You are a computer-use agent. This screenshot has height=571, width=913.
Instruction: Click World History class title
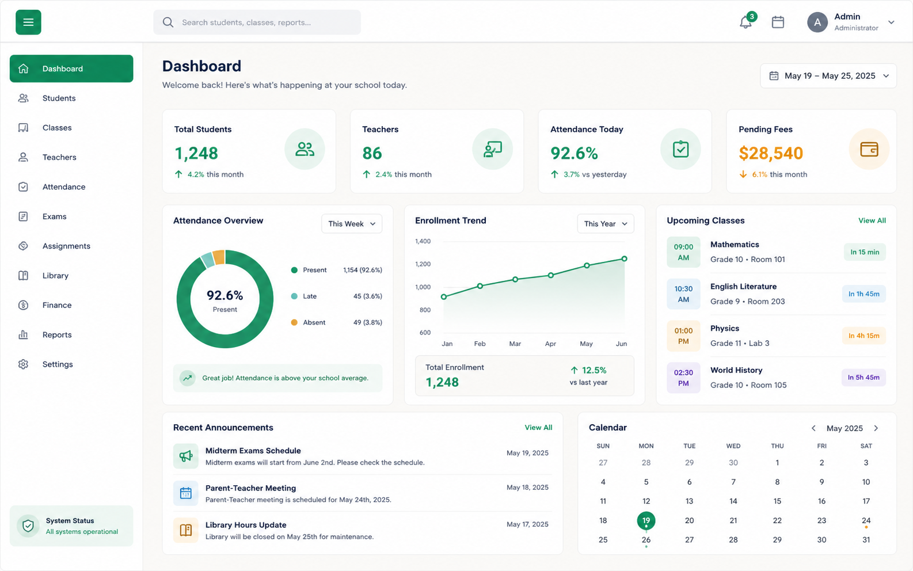point(736,370)
